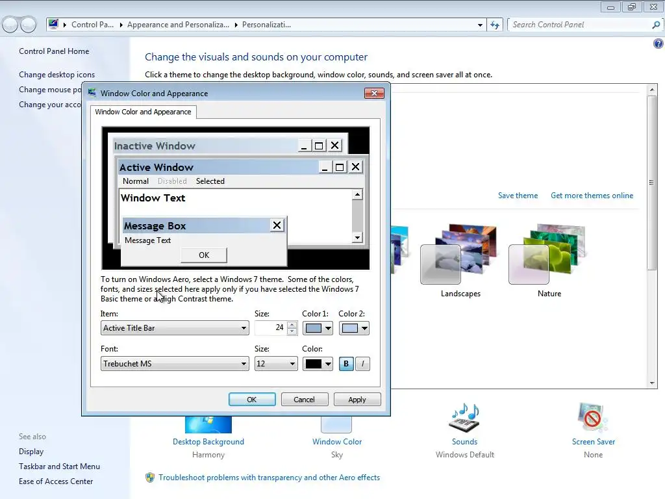Viewport: 665px width, 499px height.
Task: Click Disabled menu in the preview window
Action: click(x=172, y=181)
